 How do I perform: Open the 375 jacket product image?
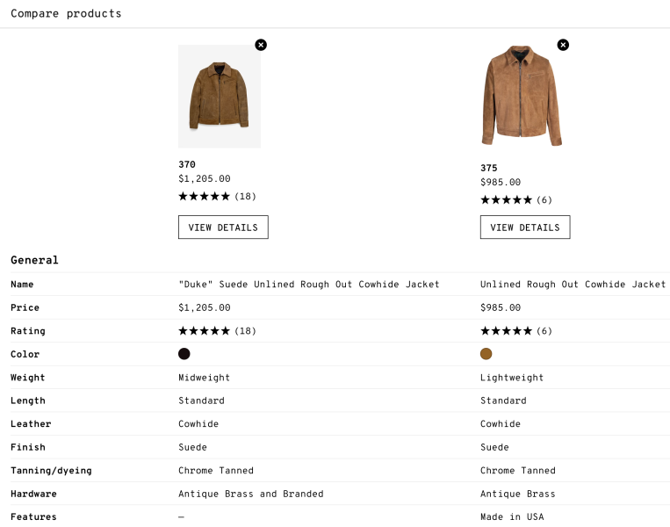click(x=522, y=96)
